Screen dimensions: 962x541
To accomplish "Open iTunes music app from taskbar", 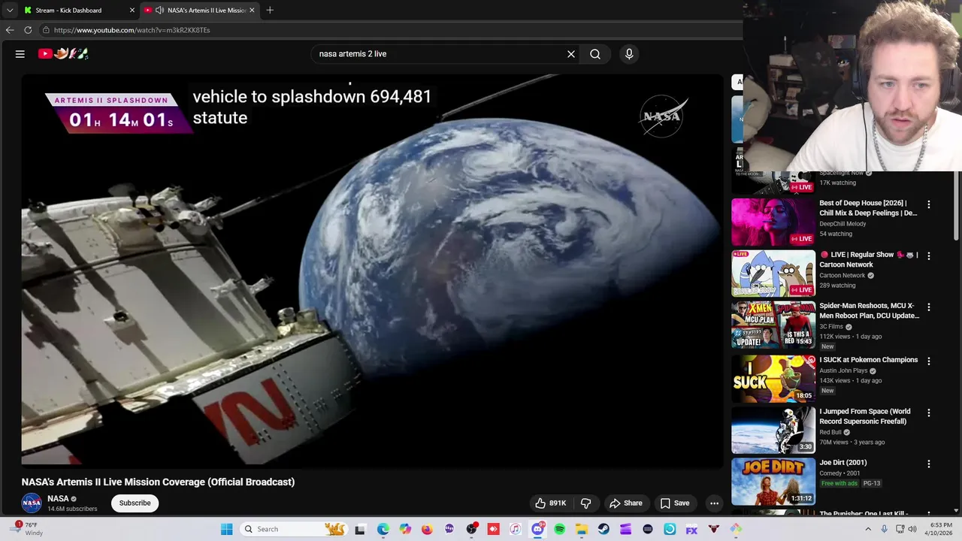I will [x=516, y=529].
